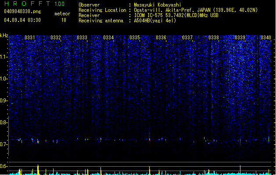Image resolution: width=276 pixels, height=175 pixels.
Task: Click the 0333 time marker
Action: [82, 38]
